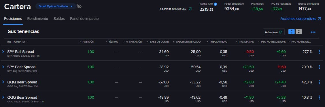The image size is (325, 107).
Task: Click the Sus tenencias heading
Action: pos(23,31)
